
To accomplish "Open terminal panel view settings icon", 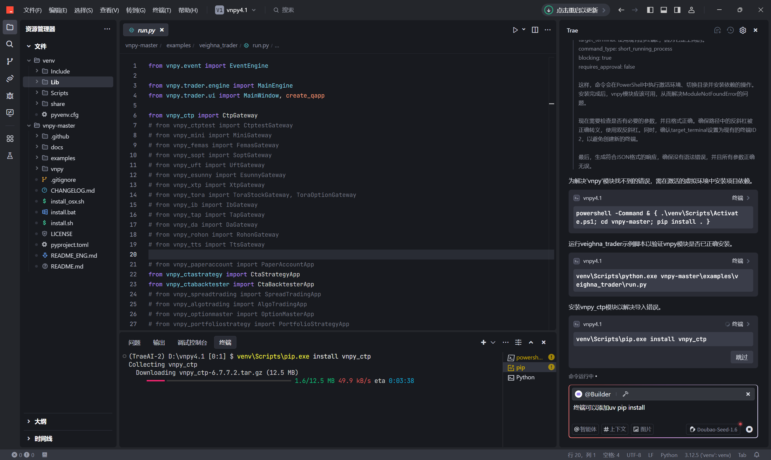I will tap(518, 342).
